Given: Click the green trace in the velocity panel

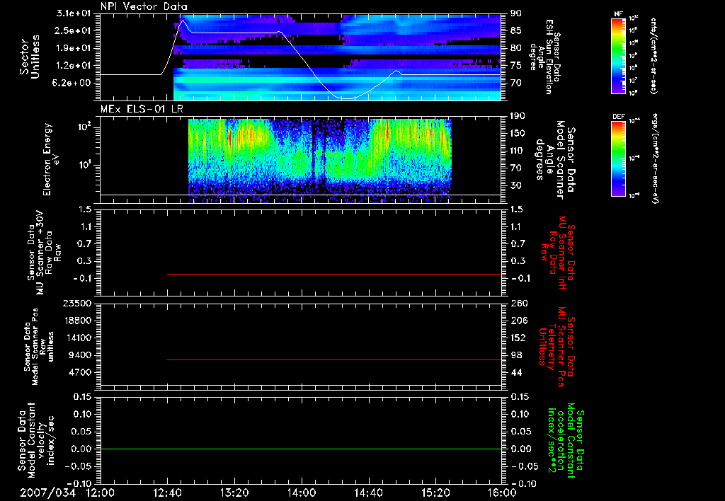Looking at the screenshot, I should [300, 449].
